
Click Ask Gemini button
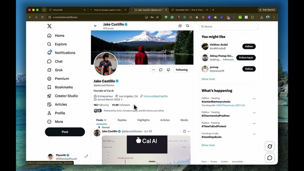(x=267, y=10)
